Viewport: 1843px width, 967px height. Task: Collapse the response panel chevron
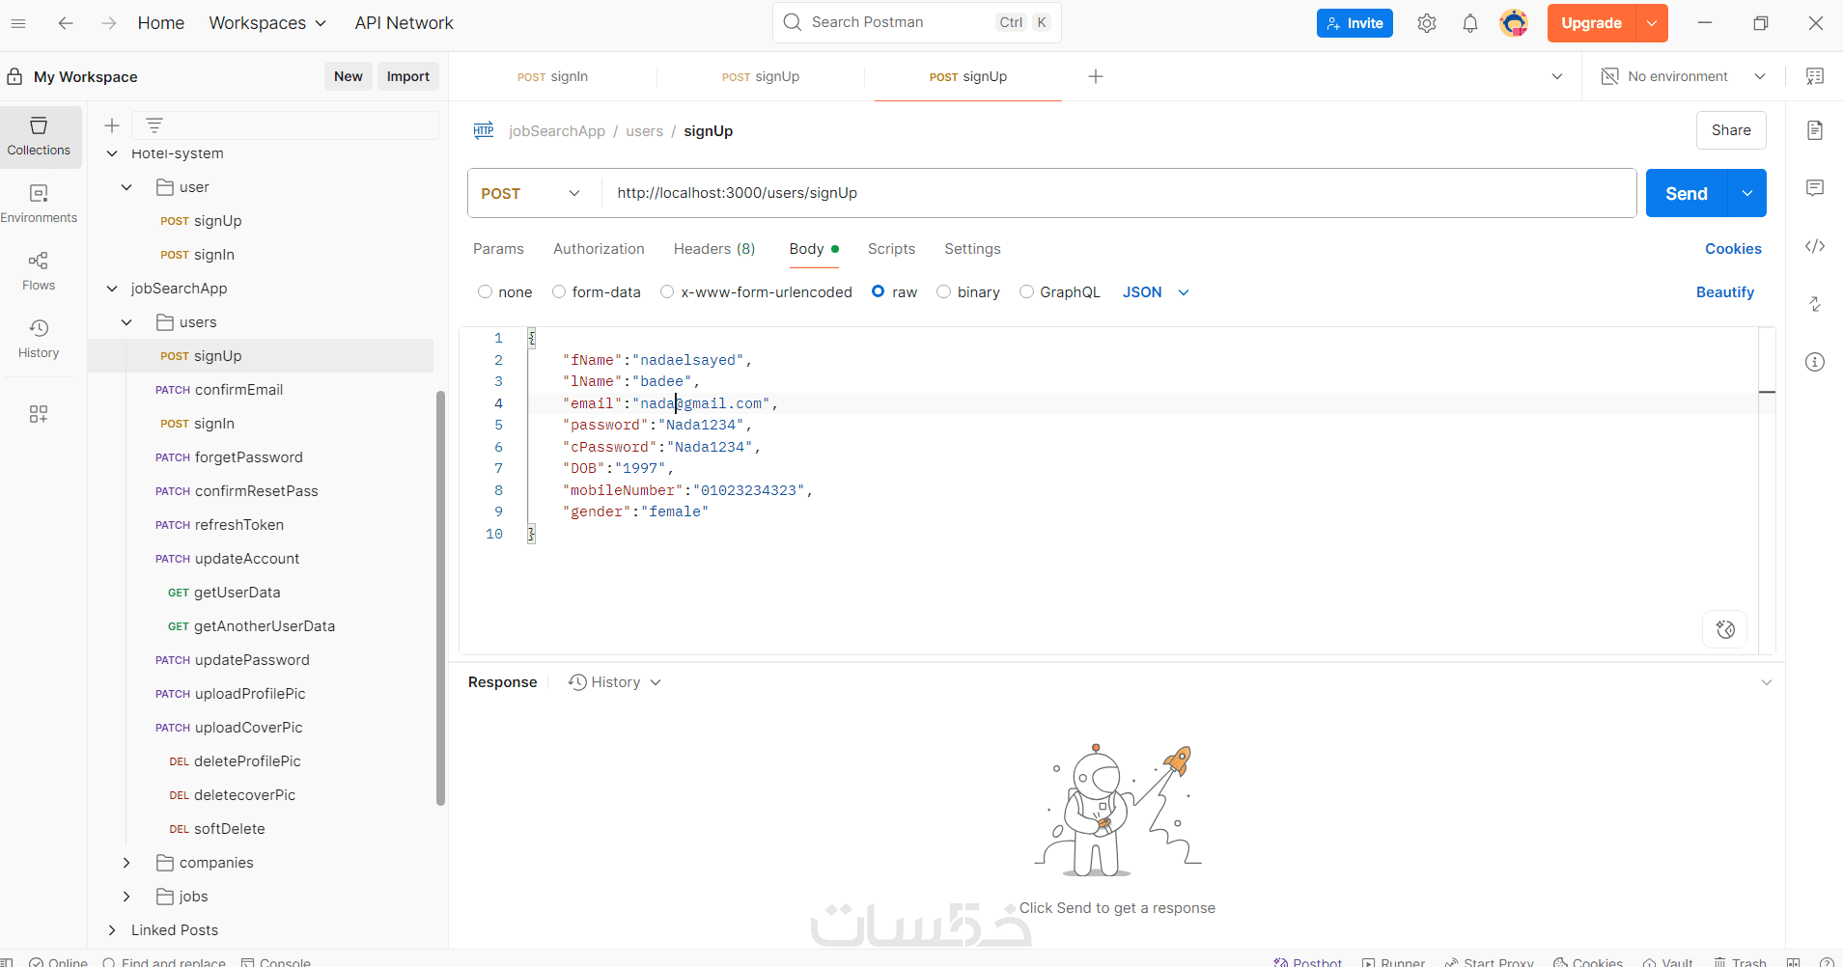[x=1767, y=682]
